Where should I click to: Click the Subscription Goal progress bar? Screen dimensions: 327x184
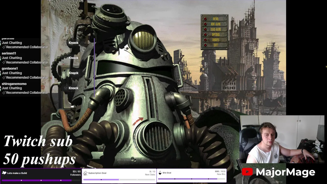coord(119,180)
